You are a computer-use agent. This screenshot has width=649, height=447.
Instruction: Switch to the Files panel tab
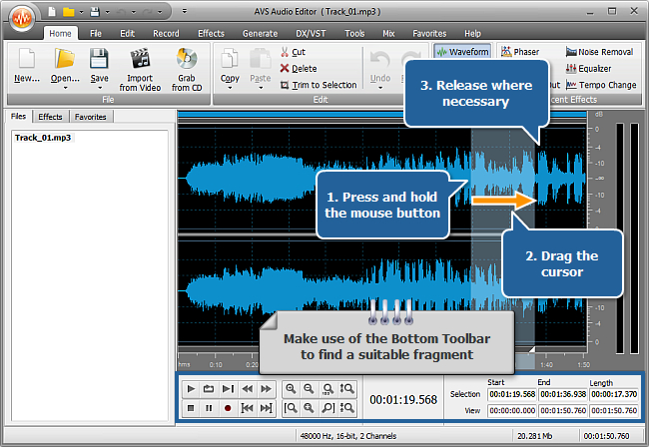pos(18,117)
